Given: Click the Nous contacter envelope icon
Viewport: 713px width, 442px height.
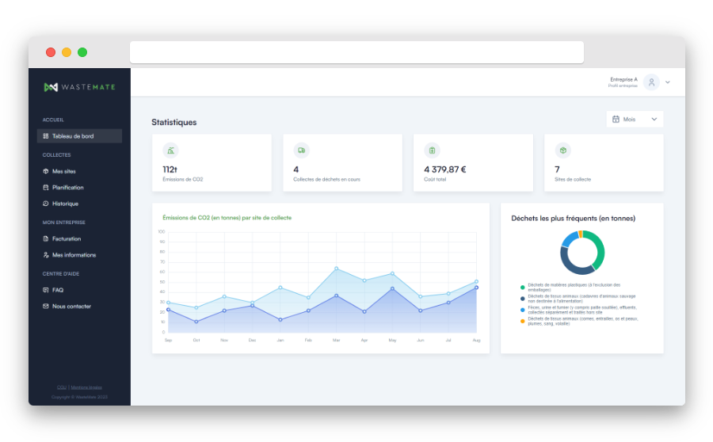Looking at the screenshot, I should pyautogui.click(x=46, y=307).
